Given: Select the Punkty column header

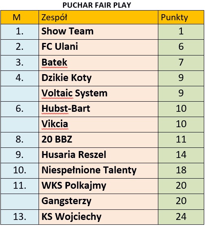Looking at the screenshot, I should coord(181,17).
